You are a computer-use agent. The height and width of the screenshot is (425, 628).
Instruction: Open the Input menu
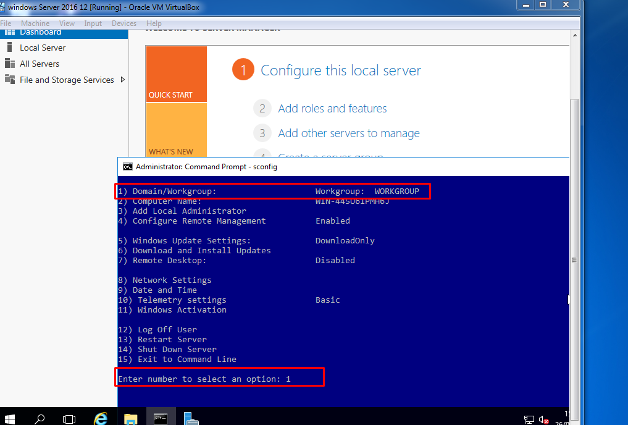(x=93, y=23)
